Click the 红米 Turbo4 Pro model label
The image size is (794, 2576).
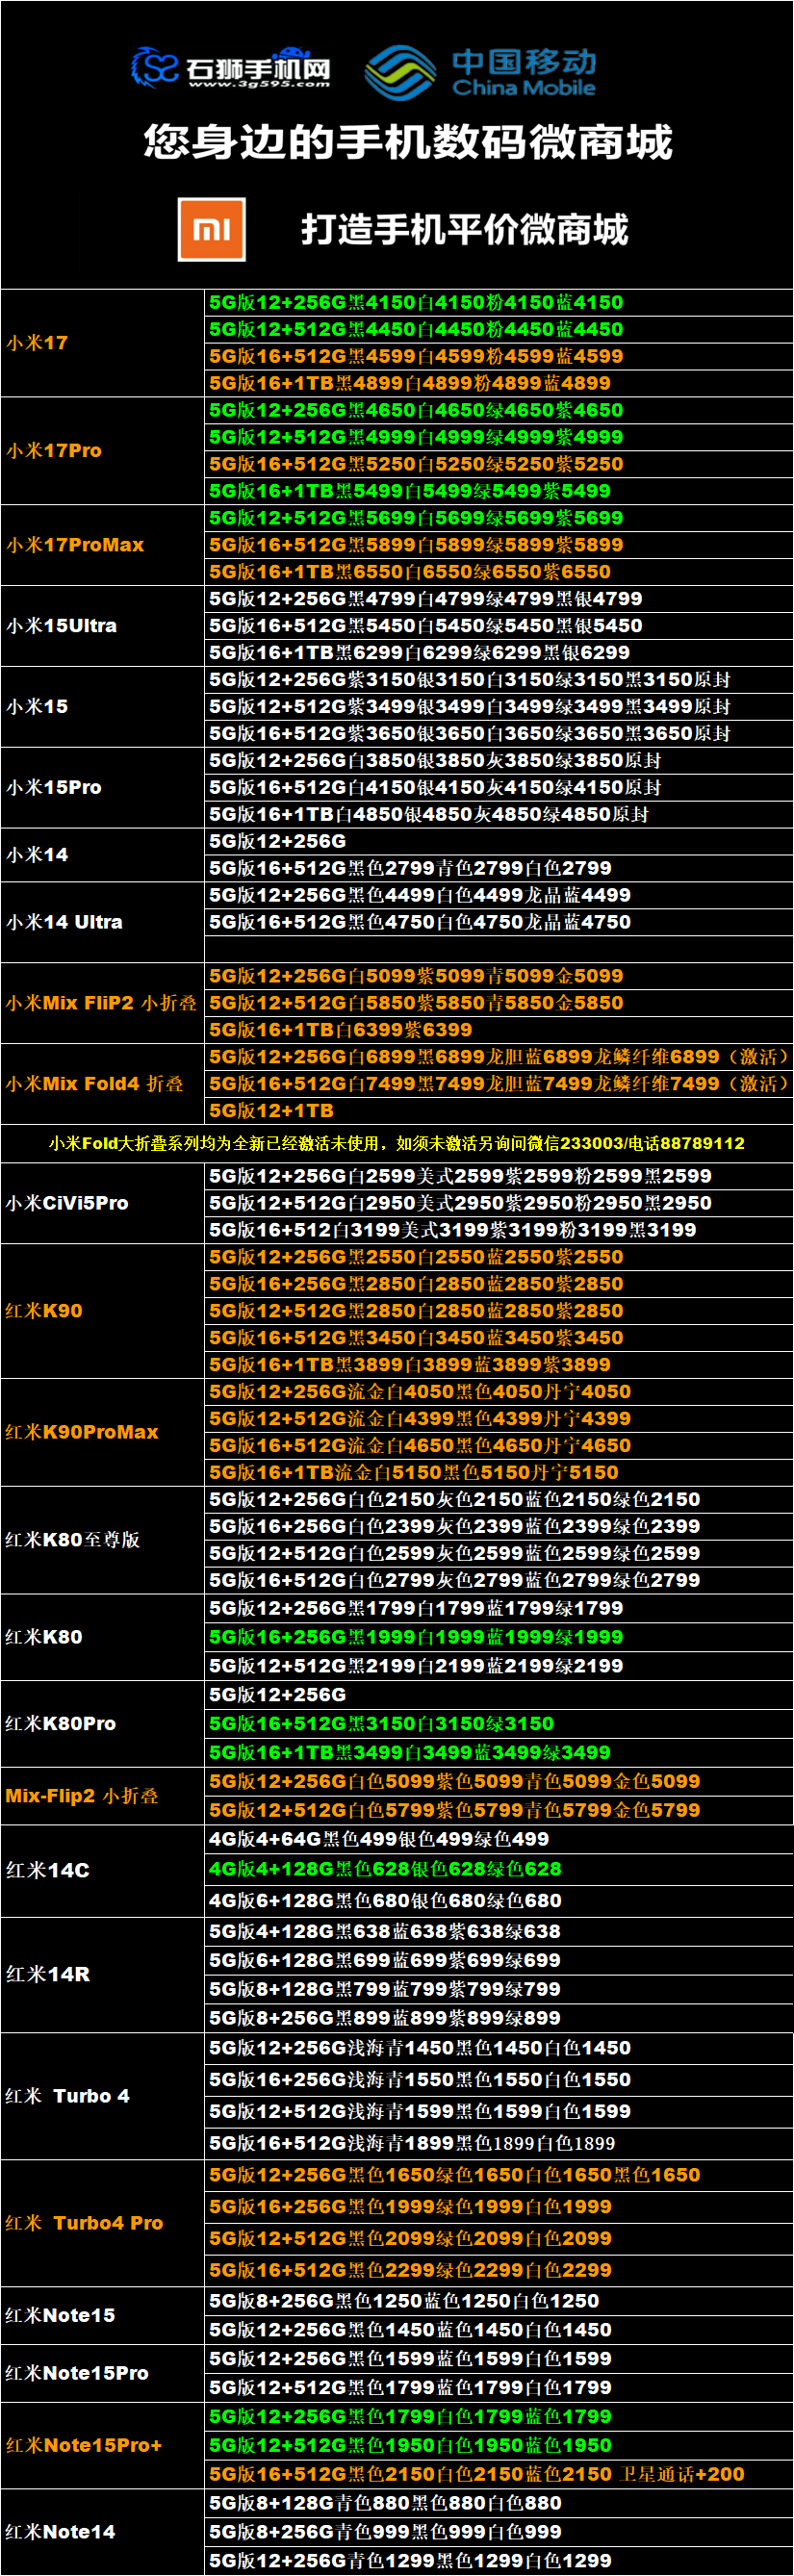click(x=84, y=2223)
